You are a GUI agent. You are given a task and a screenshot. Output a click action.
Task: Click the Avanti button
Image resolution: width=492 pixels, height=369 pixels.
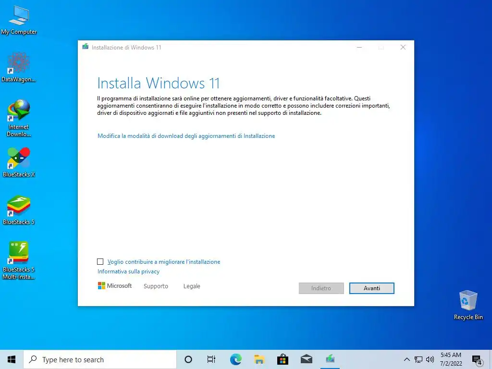(372, 288)
